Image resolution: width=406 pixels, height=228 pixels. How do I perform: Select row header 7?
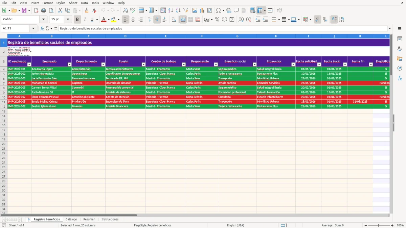tap(4, 83)
